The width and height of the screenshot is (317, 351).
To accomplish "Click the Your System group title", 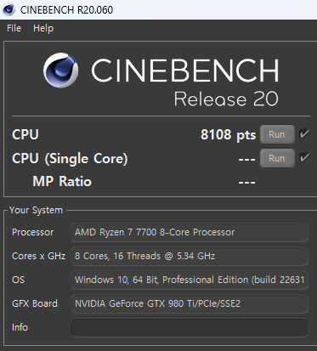I will coord(36,210).
